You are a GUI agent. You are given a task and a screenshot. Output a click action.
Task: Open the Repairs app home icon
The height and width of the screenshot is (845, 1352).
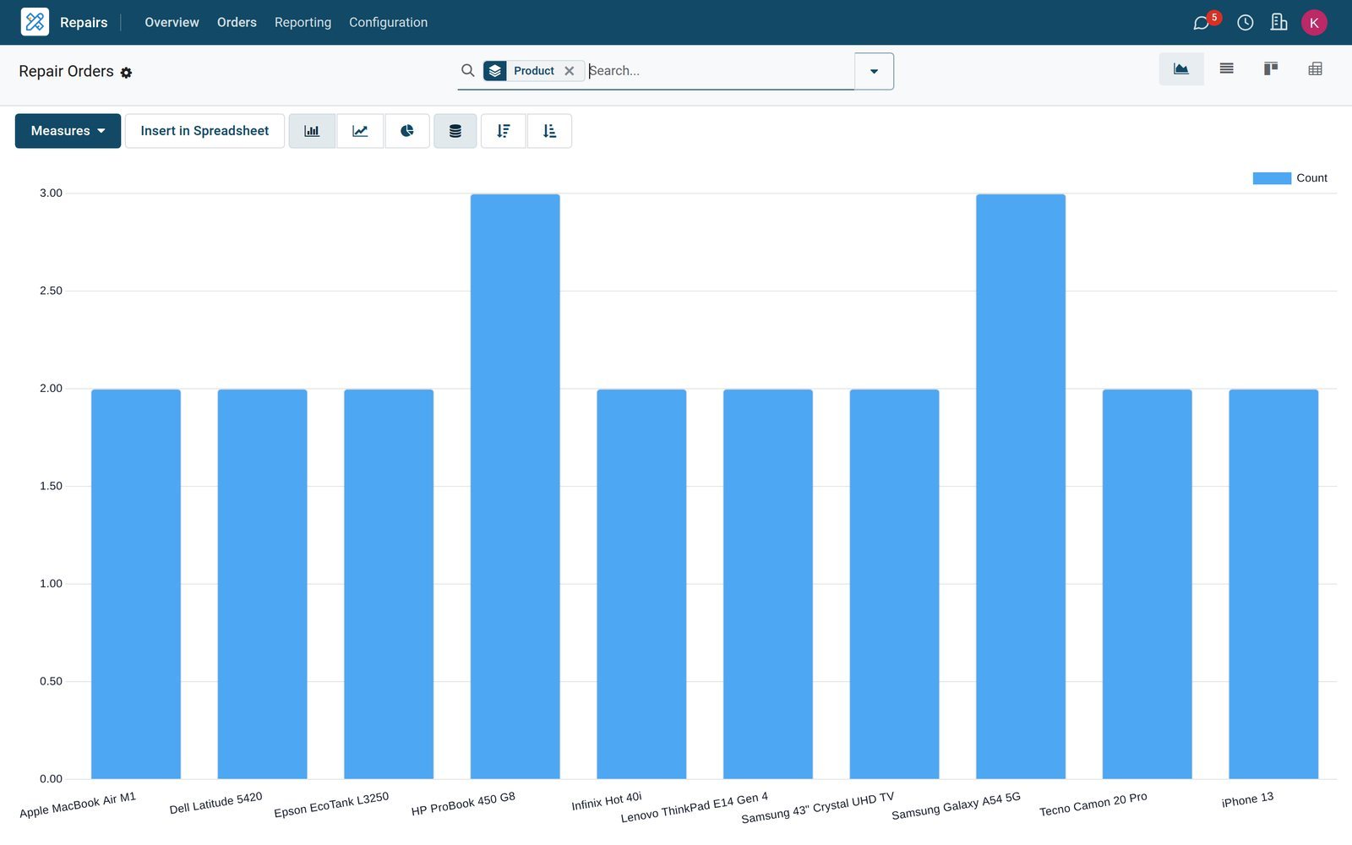[35, 22]
